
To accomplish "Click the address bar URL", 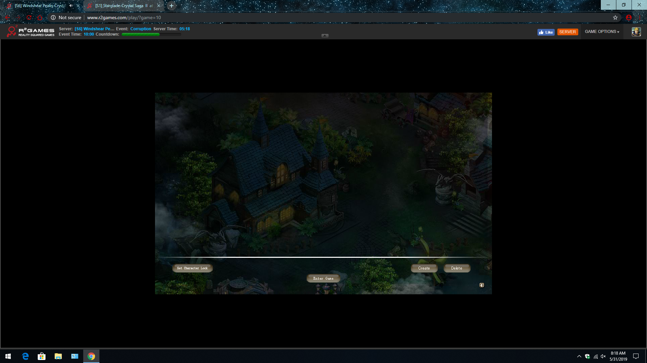I will (x=124, y=17).
